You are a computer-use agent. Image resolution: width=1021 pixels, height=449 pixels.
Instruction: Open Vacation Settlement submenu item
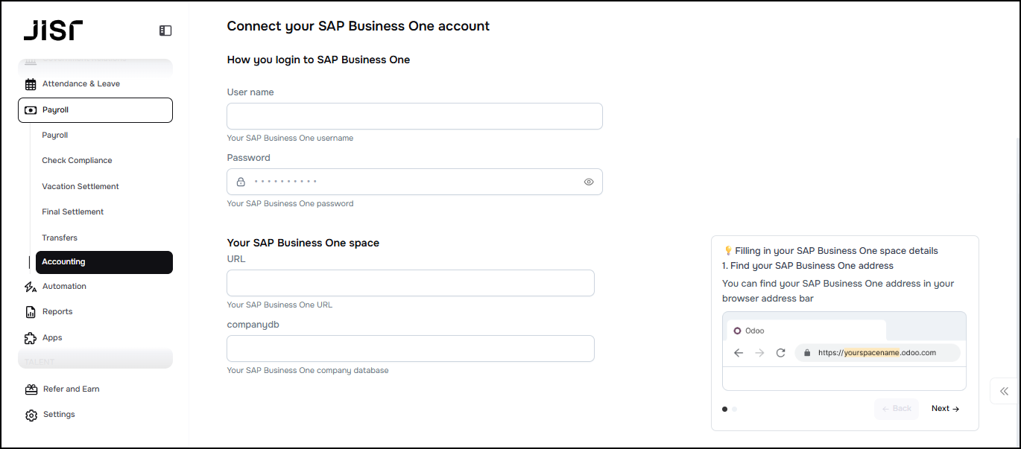click(x=80, y=187)
